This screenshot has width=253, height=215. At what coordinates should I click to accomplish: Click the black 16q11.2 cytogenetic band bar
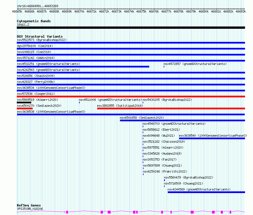click(131, 28)
